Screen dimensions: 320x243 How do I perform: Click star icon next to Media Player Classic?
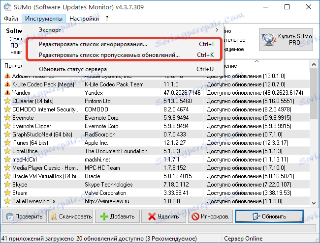[7, 168]
